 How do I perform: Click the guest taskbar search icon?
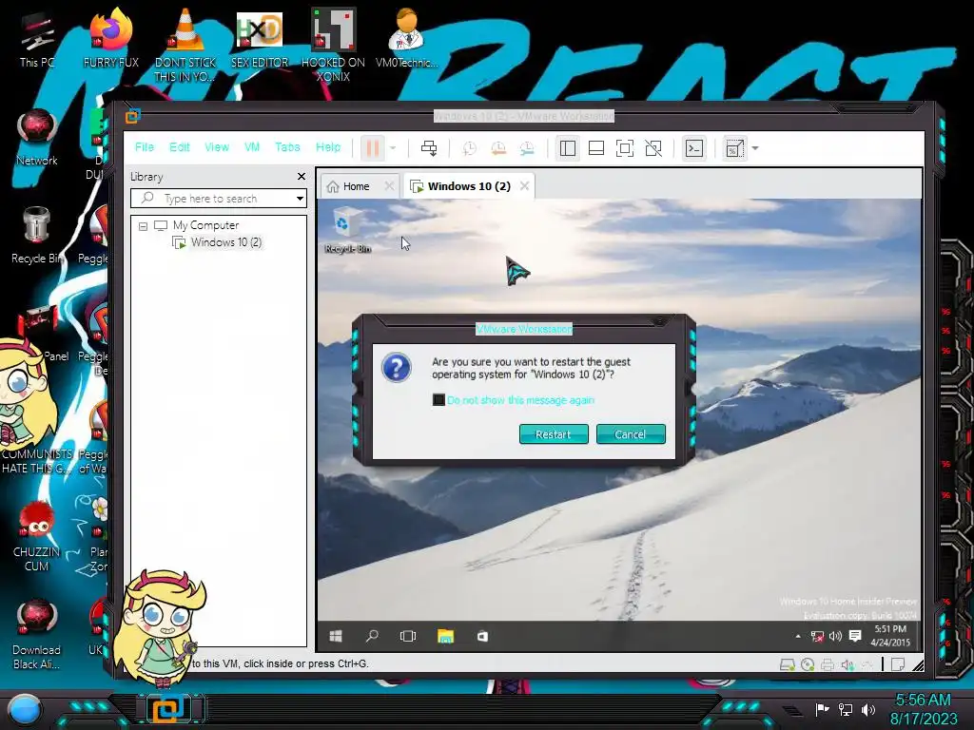click(x=372, y=636)
